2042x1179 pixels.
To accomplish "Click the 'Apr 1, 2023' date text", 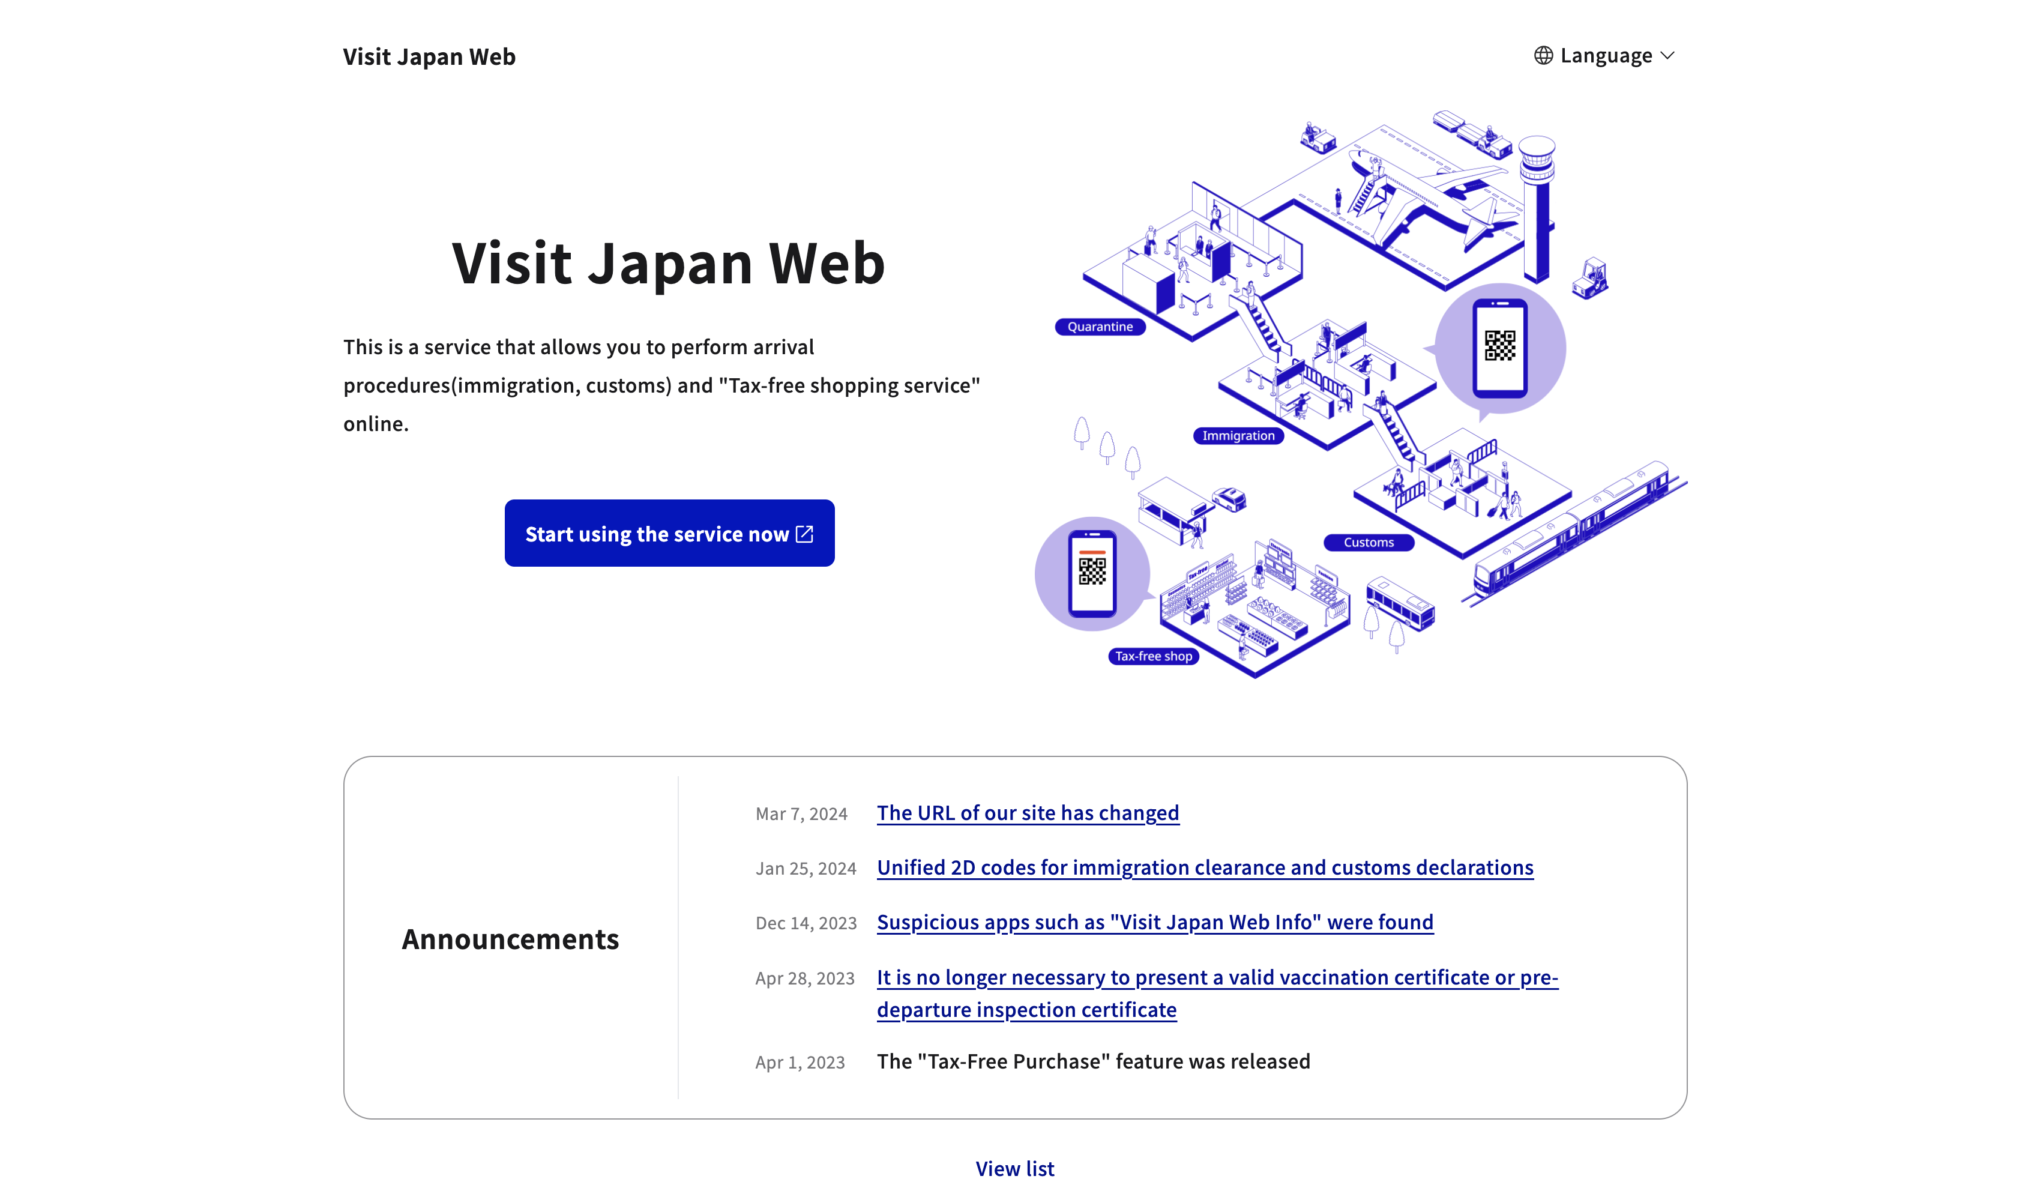I will click(x=800, y=1063).
